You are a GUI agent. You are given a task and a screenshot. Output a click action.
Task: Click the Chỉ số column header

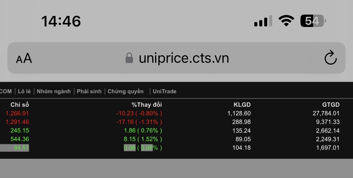pyautogui.click(x=20, y=105)
